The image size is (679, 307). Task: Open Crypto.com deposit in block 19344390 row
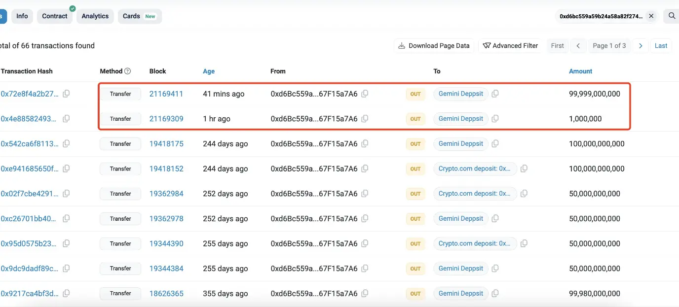[475, 243]
